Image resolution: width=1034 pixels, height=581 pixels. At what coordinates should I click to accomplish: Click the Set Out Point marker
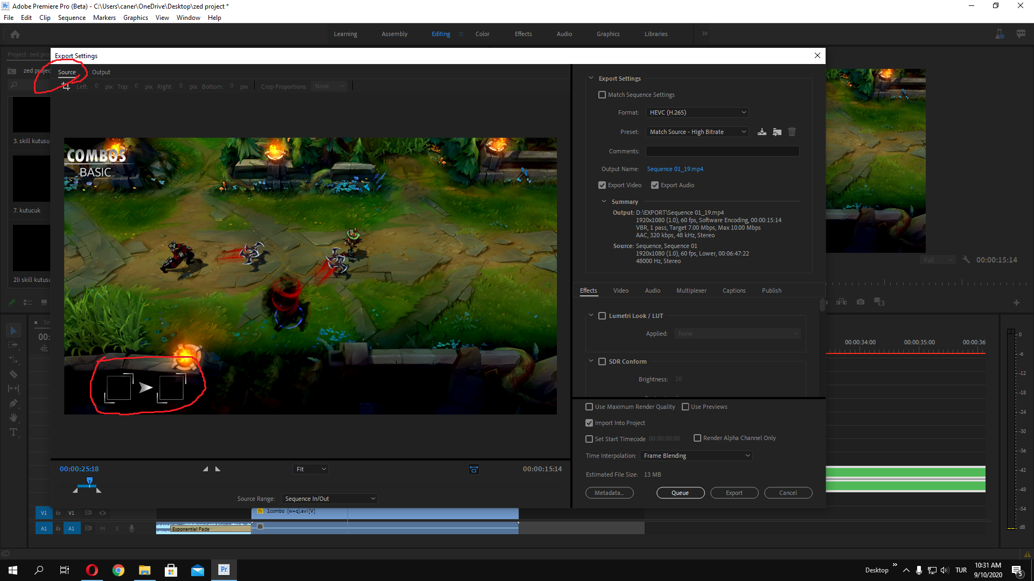tap(218, 469)
